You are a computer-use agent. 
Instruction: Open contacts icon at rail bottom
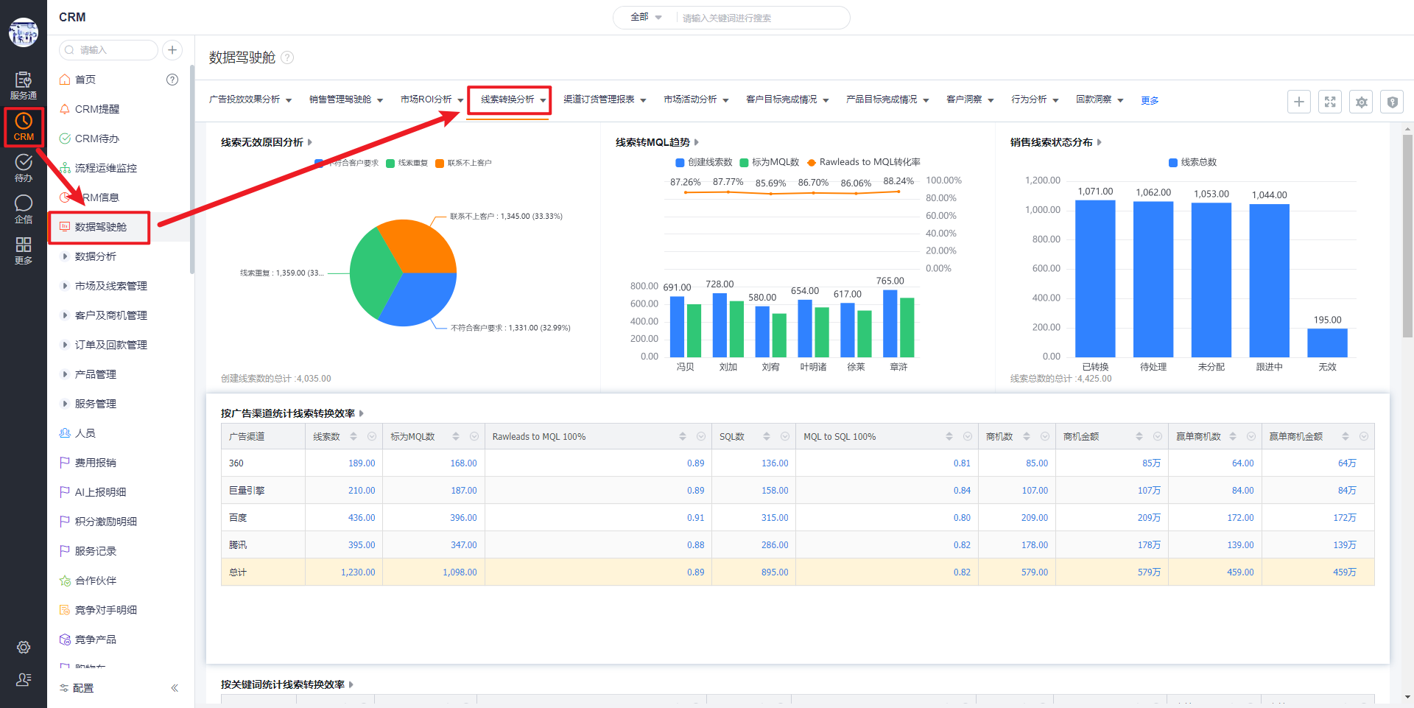point(24,679)
